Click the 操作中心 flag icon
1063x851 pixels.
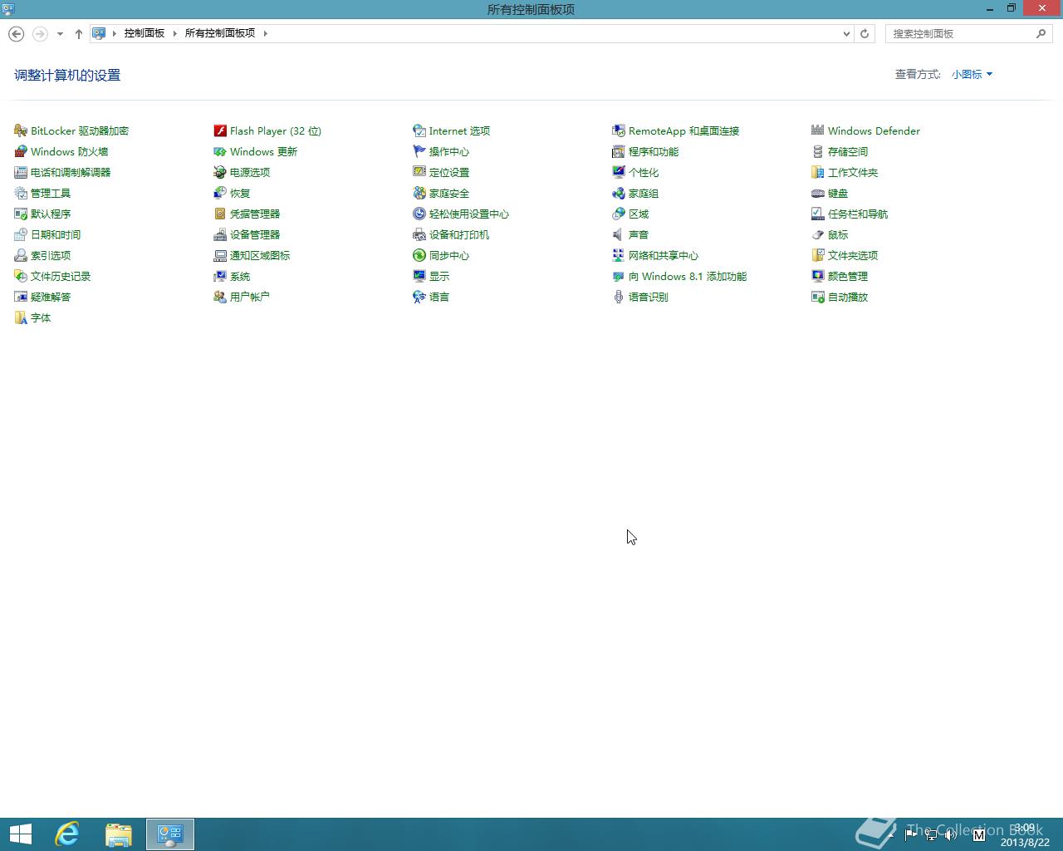[x=419, y=151]
